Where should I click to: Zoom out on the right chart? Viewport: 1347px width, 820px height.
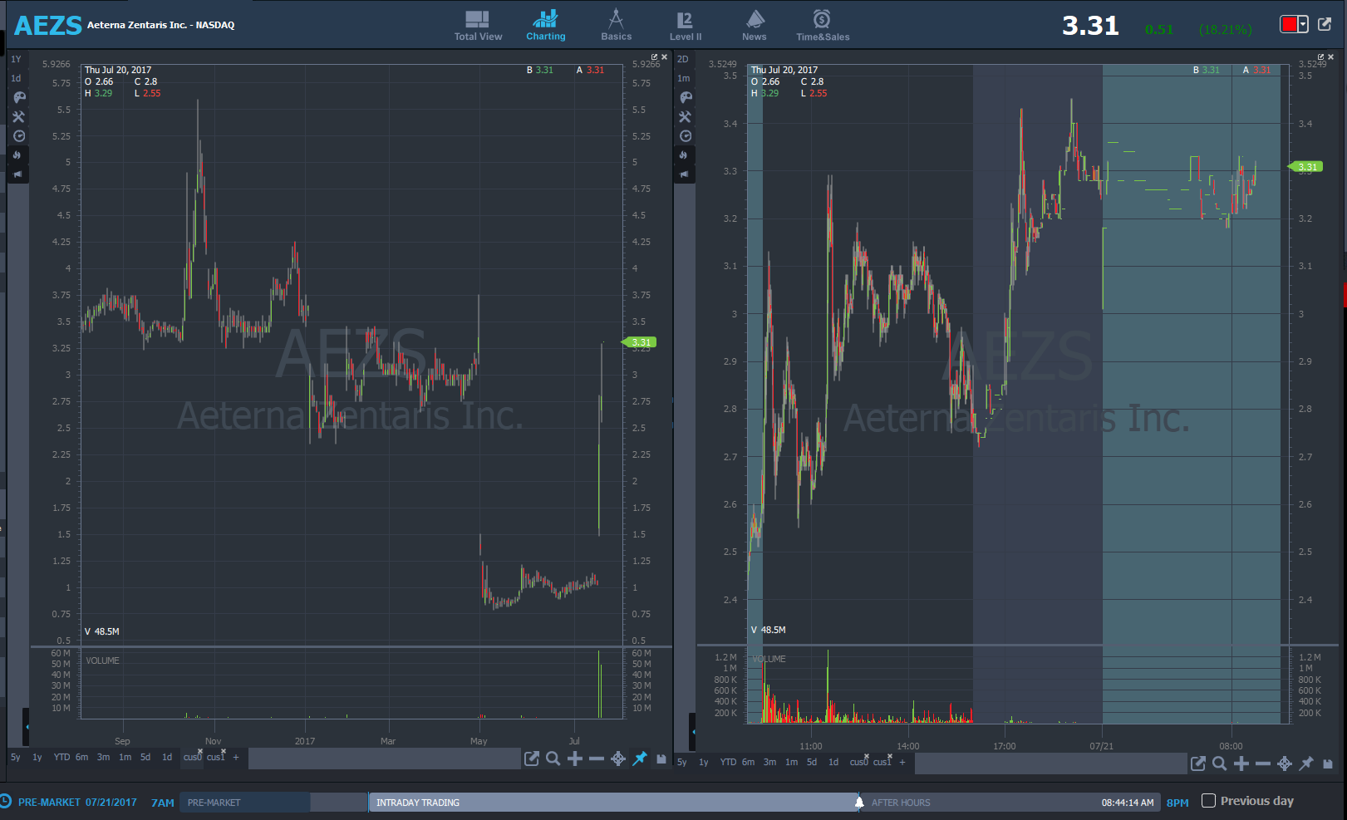(1263, 764)
